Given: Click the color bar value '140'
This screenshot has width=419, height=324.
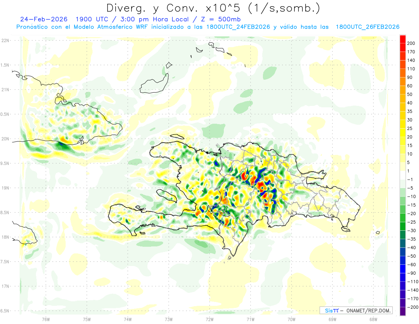Looking at the screenshot, I should 411,60.
